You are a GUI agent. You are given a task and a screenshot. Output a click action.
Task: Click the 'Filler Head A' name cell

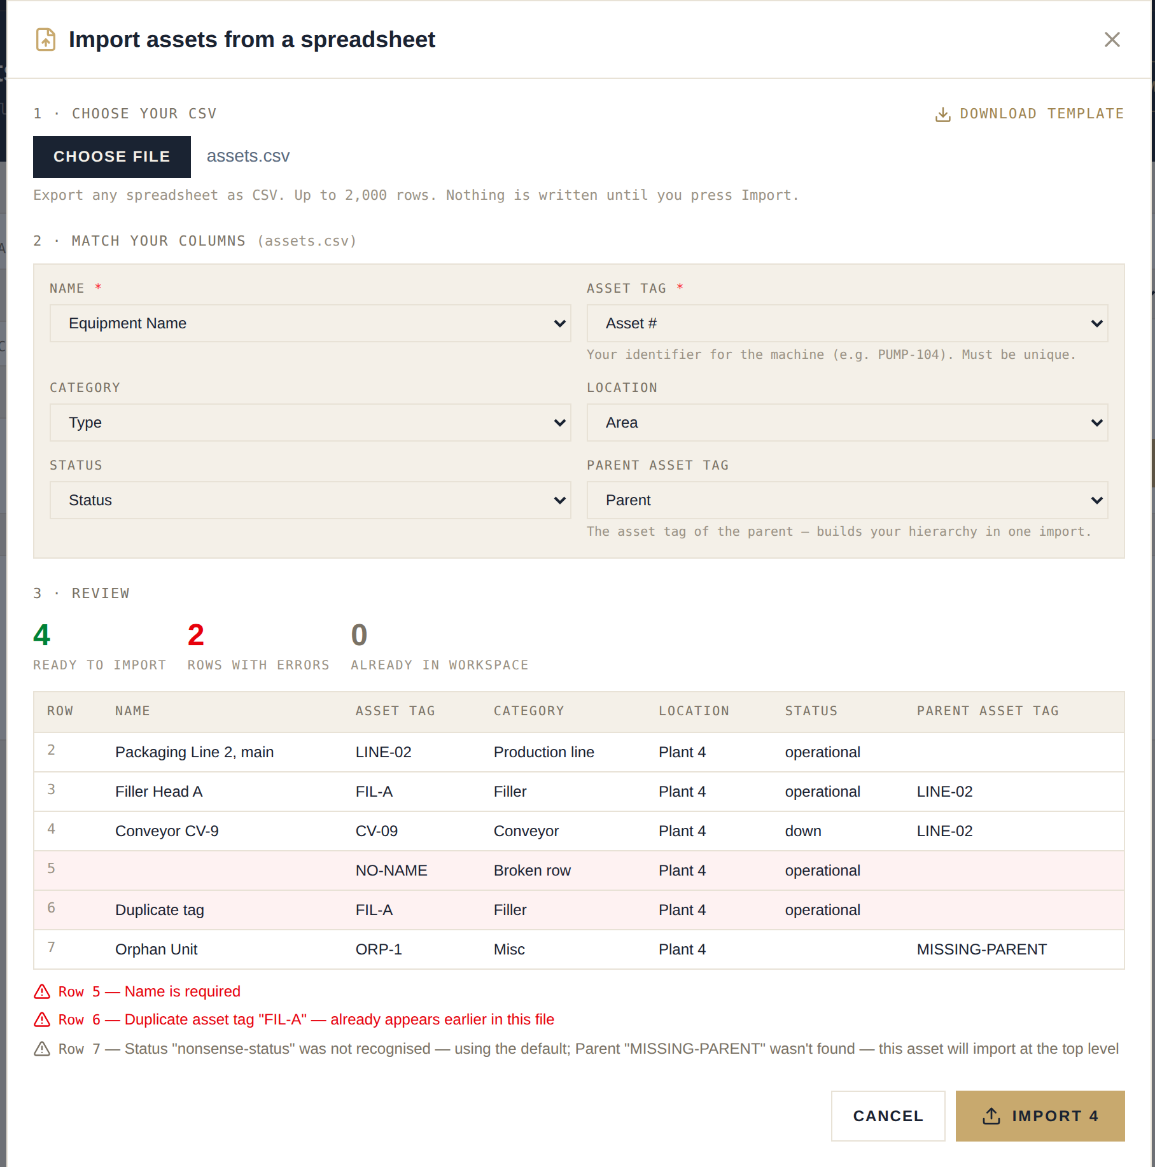click(x=158, y=792)
